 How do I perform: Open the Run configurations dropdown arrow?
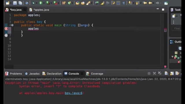point(44,3)
